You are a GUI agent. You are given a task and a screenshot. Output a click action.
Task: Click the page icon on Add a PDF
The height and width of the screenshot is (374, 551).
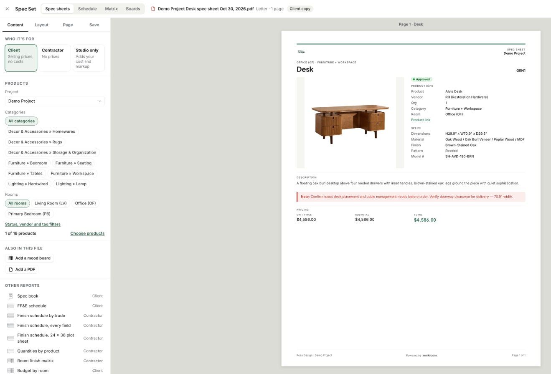tap(11, 270)
